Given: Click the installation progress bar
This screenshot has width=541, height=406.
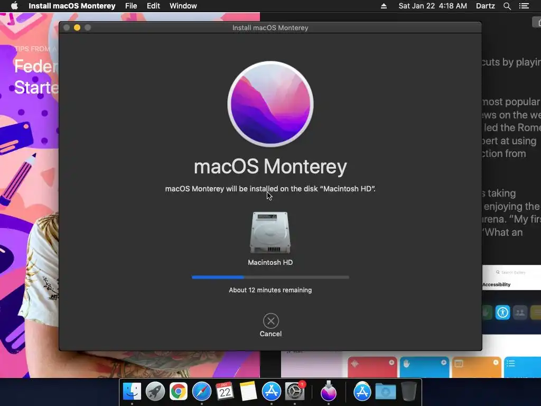Looking at the screenshot, I should pyautogui.click(x=270, y=277).
